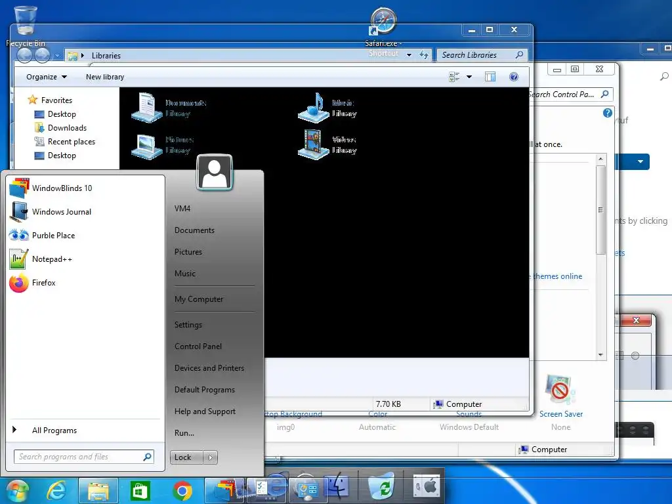Click the view mode icon

454,77
